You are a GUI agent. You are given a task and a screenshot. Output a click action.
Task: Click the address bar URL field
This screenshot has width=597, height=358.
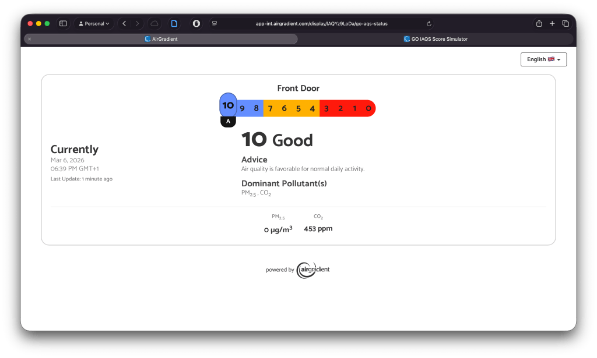pos(321,24)
